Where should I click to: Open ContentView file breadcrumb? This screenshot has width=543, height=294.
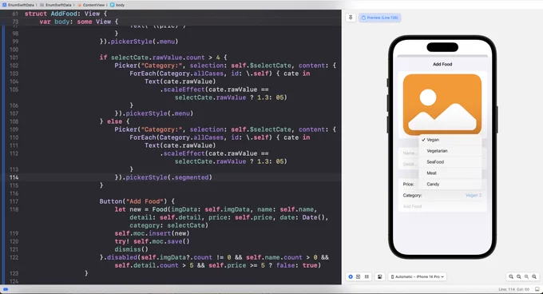pyautogui.click(x=91, y=5)
